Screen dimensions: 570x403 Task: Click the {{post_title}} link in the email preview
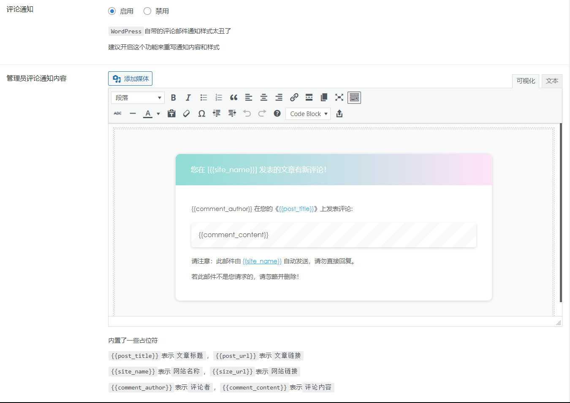pyautogui.click(x=296, y=209)
